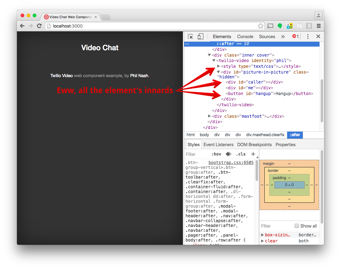Switch to the Console tab
Image resolution: width=341 pixels, height=269 pixels.
245,37
